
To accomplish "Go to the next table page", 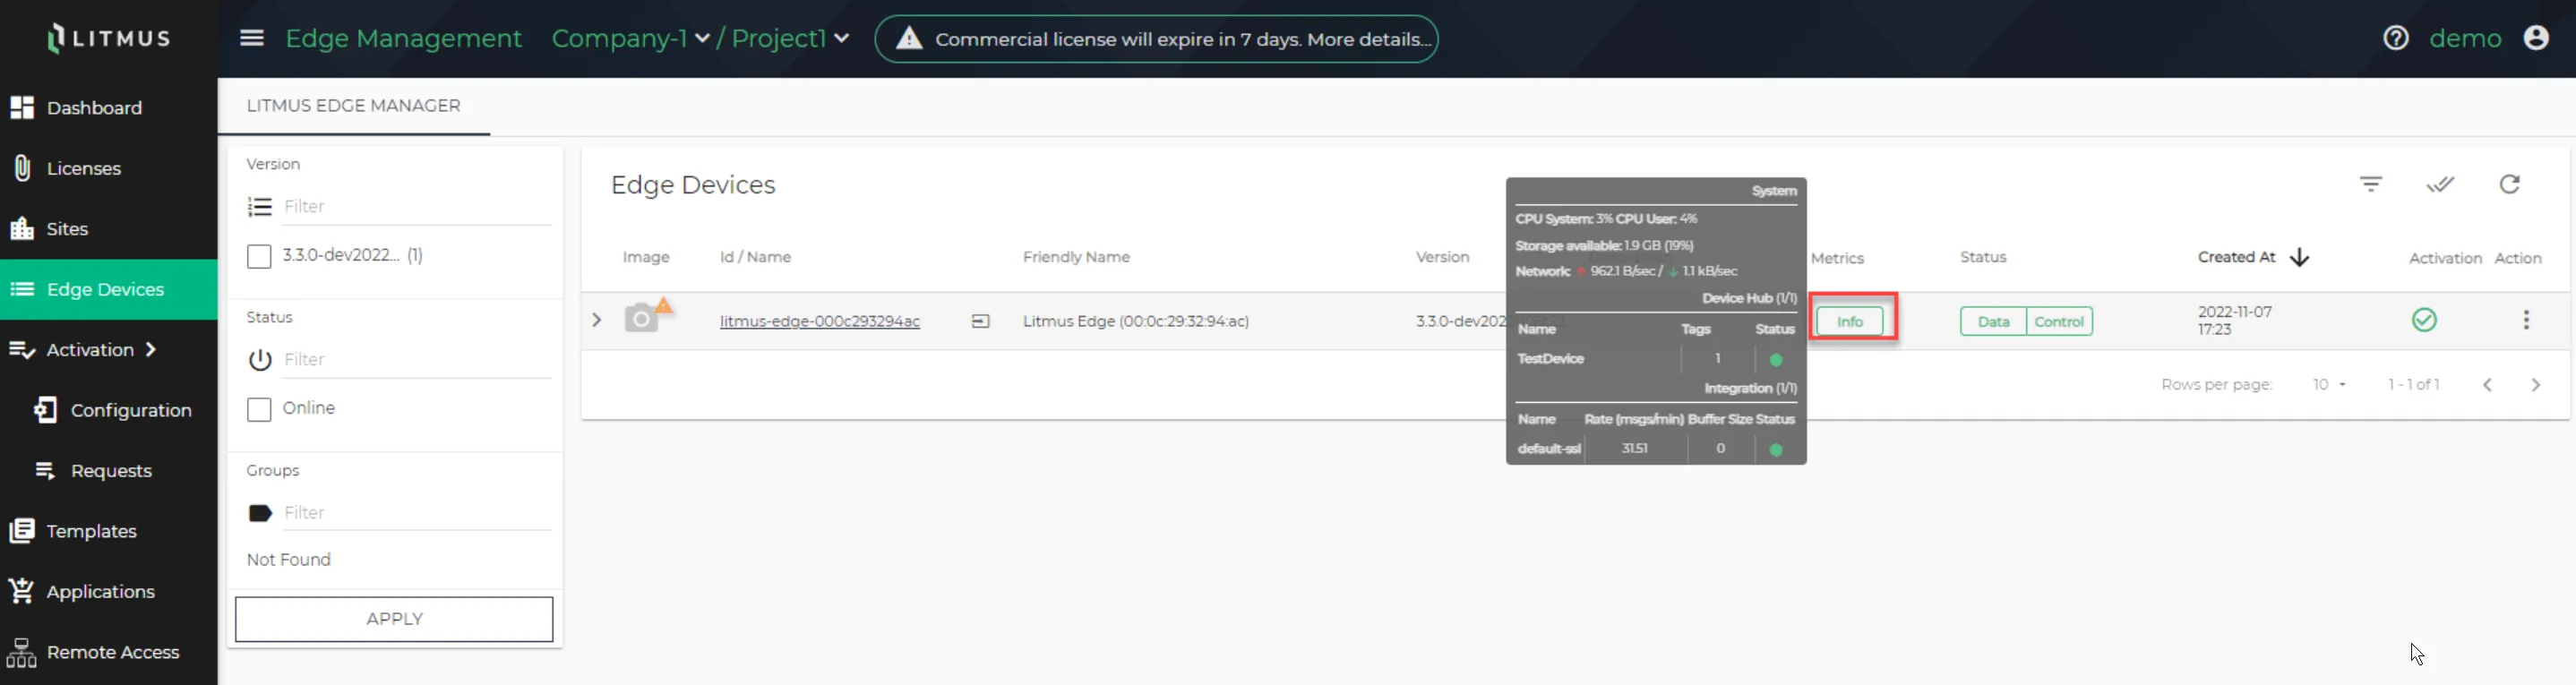I will 2535,385.
